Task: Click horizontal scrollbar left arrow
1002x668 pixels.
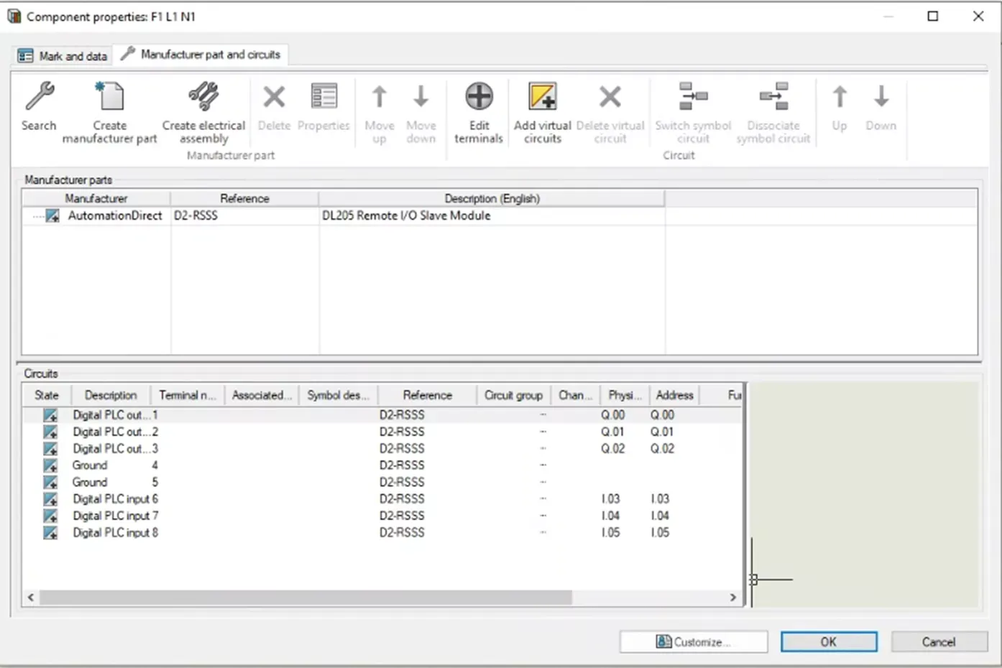Action: tap(30, 598)
